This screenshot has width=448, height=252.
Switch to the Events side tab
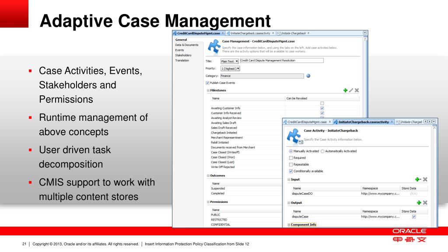coord(179,50)
